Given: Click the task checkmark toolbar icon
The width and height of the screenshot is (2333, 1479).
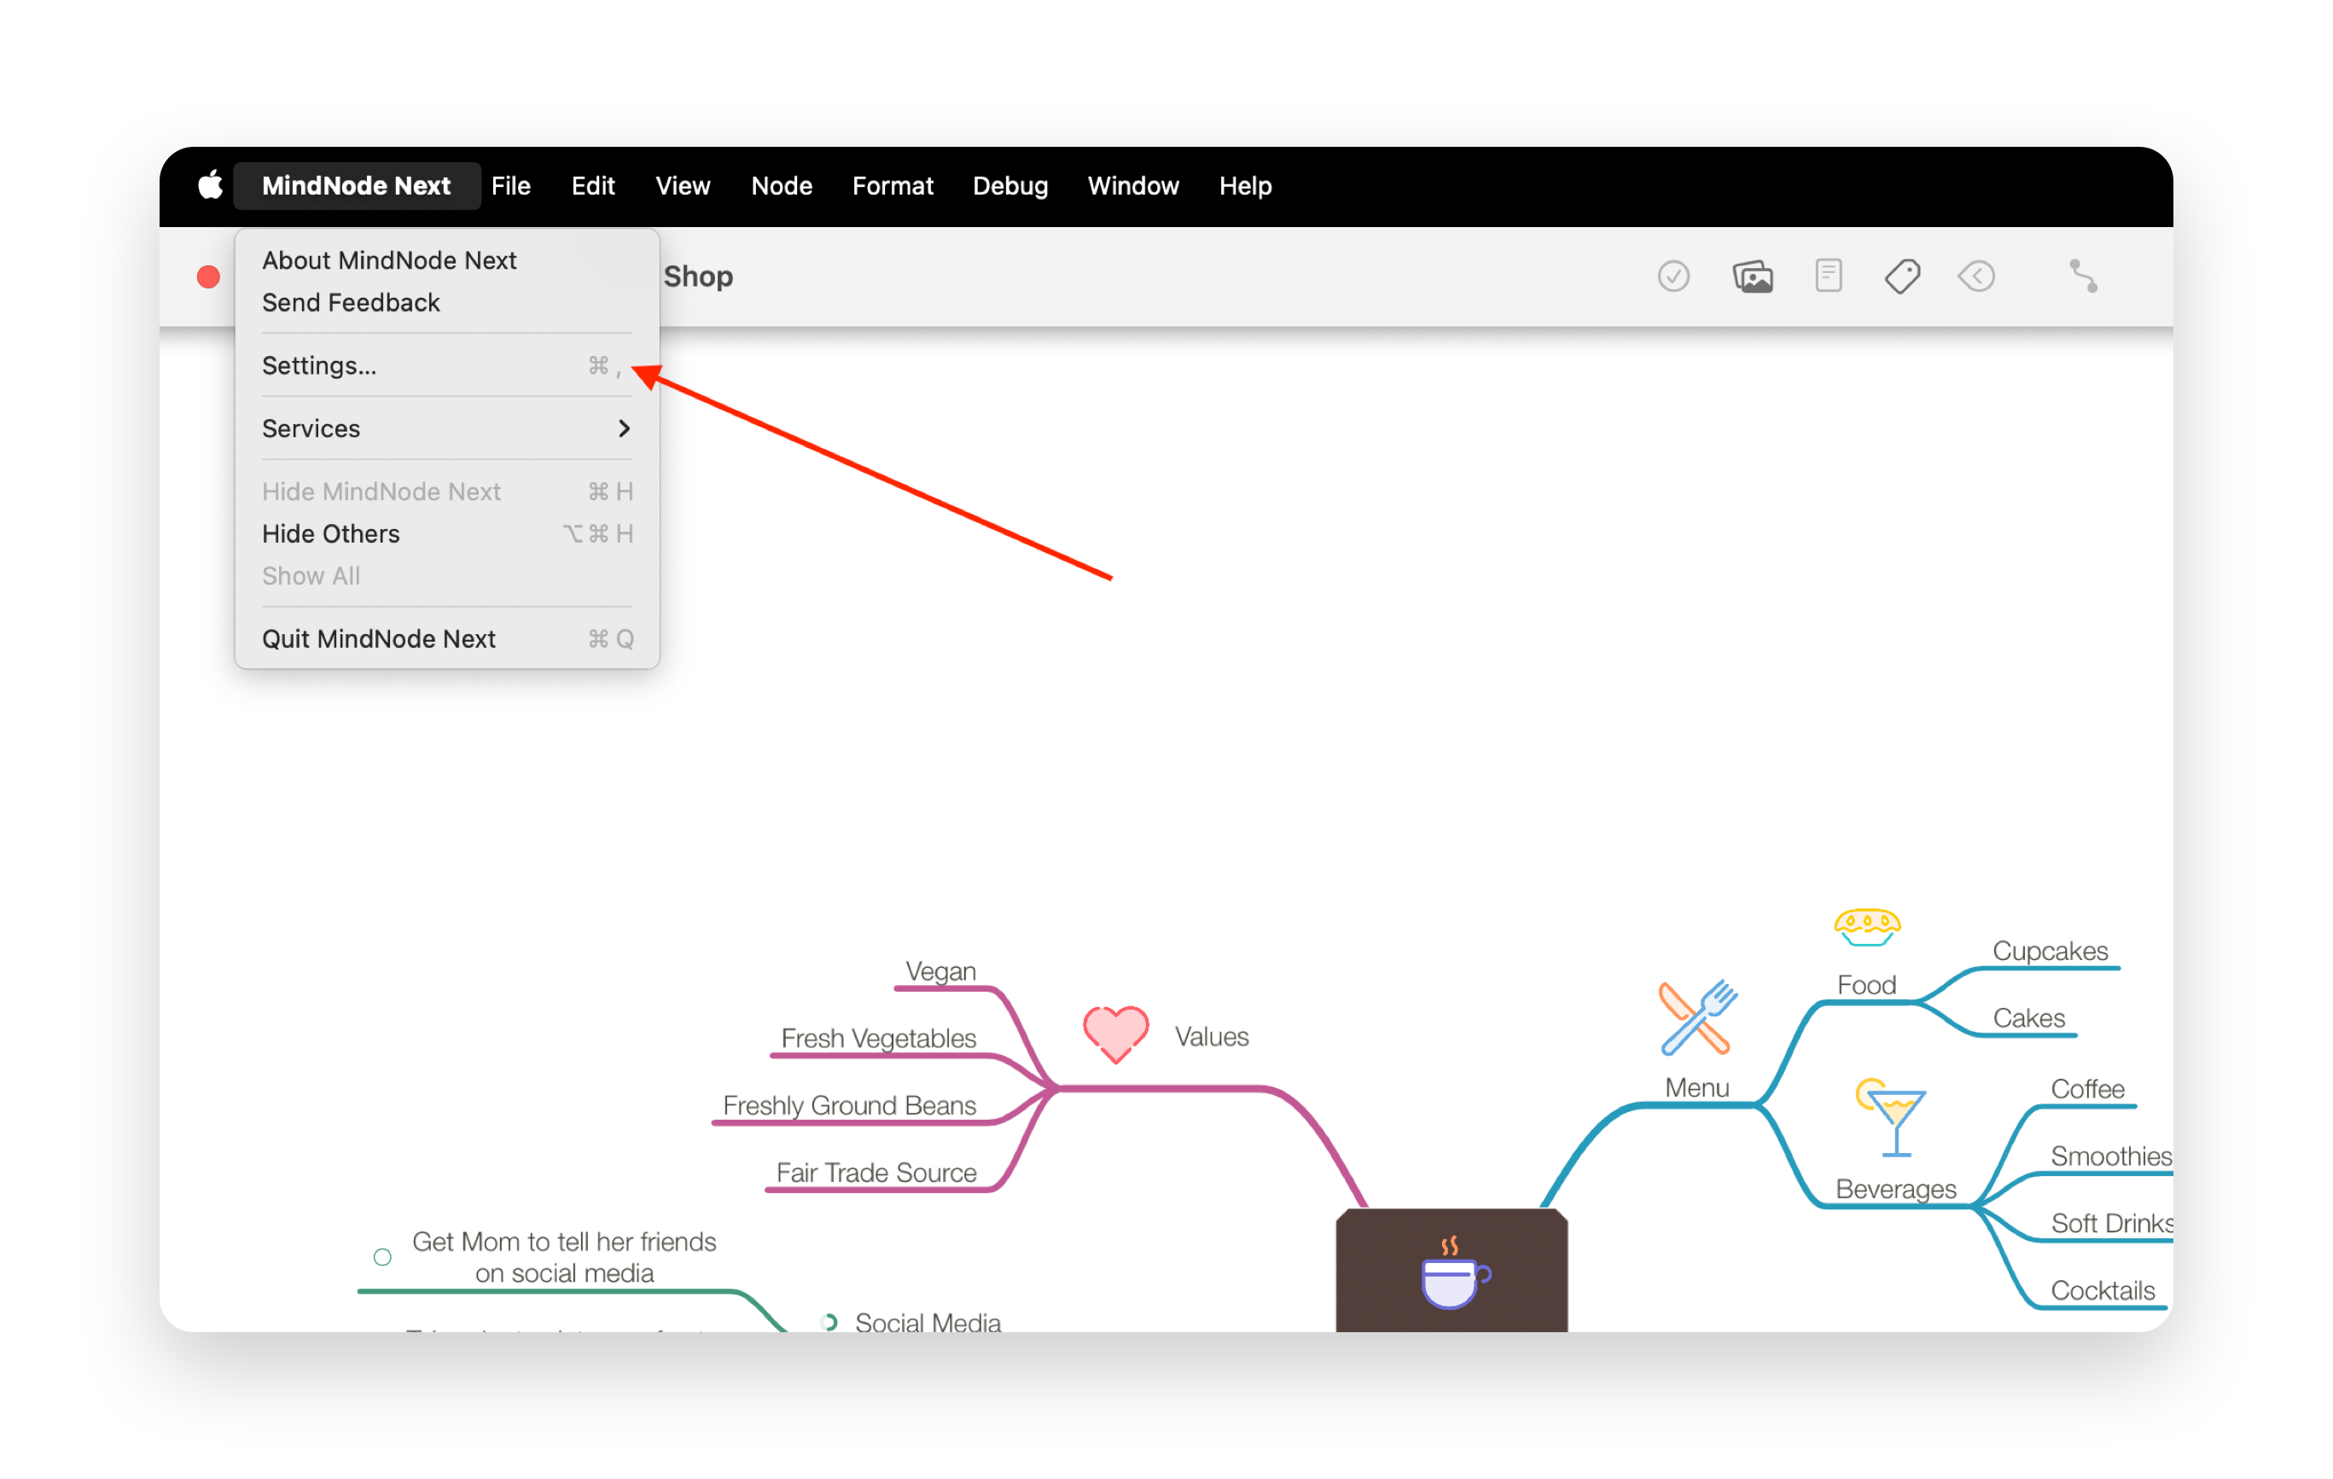Looking at the screenshot, I should 1673,277.
